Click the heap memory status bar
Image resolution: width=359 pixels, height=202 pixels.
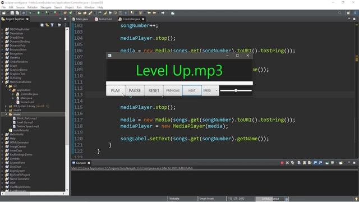click(x=270, y=199)
